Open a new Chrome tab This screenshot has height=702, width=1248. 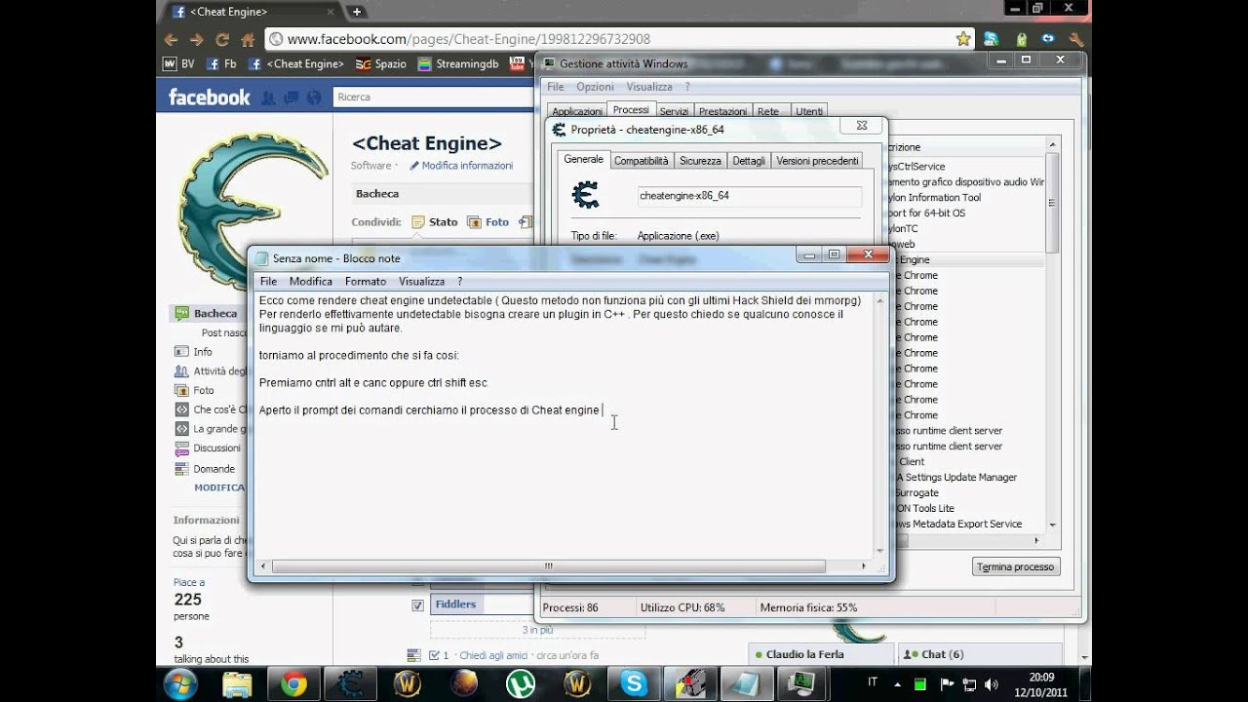[357, 12]
